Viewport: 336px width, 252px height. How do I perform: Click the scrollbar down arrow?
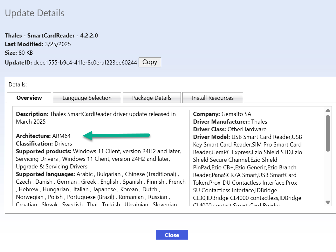coord(328,202)
